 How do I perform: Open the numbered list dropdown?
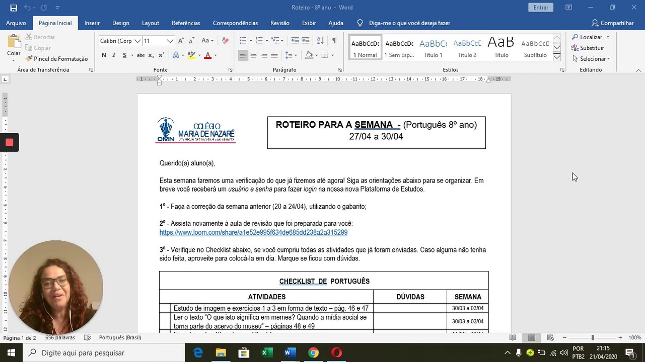tap(266, 41)
